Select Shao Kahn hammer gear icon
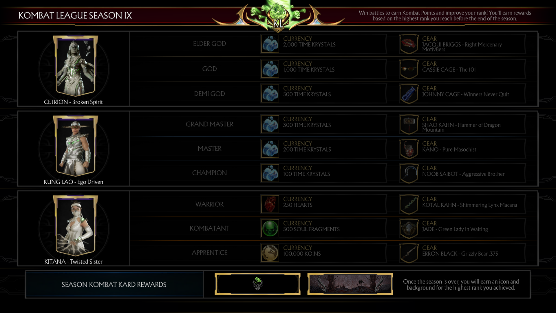Image resolution: width=556 pixels, height=313 pixels. point(409,124)
